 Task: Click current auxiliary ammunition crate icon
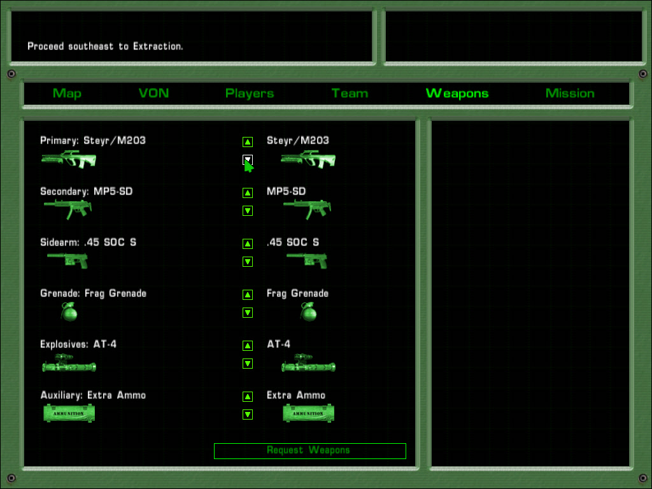click(x=69, y=413)
